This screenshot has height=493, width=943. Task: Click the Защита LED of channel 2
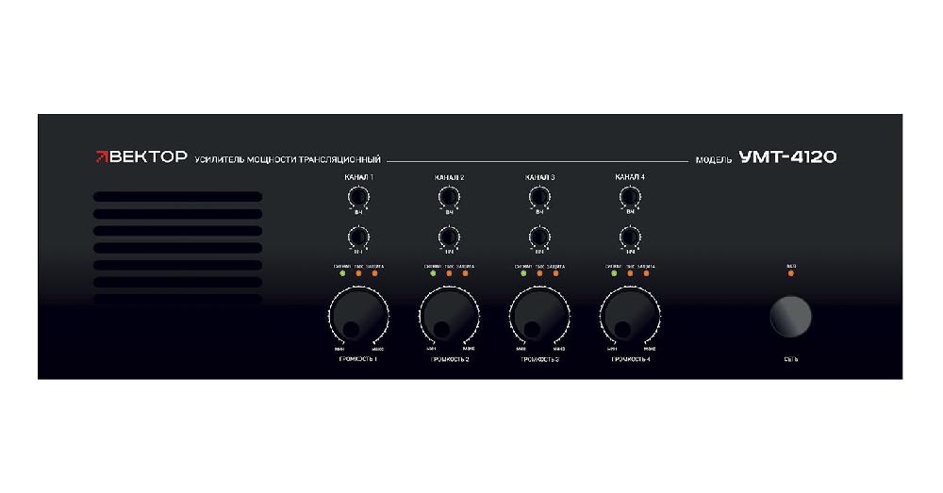(465, 273)
